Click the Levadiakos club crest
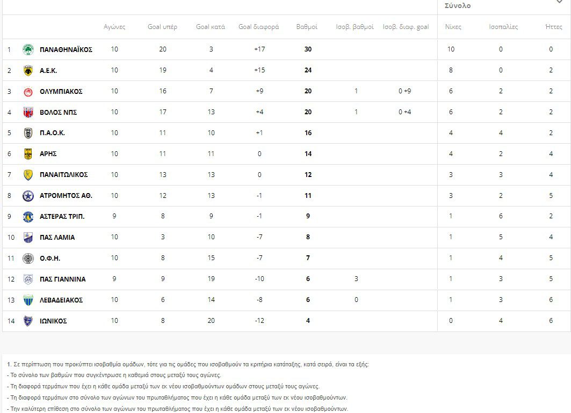 28,300
